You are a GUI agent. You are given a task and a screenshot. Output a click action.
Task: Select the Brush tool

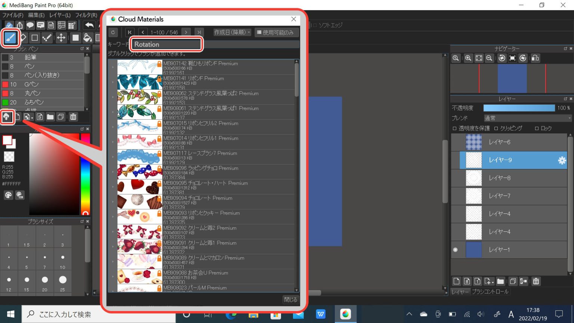pos(10,38)
